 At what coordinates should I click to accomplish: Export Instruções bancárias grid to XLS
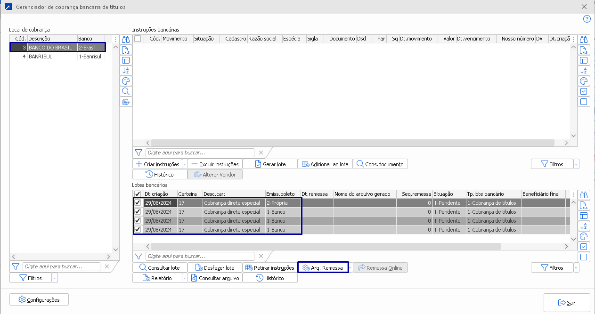(x=584, y=50)
